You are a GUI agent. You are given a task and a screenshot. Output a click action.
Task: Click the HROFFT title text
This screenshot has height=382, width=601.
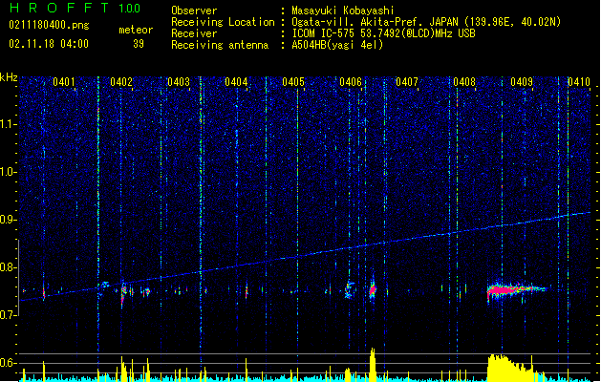[x=59, y=8]
